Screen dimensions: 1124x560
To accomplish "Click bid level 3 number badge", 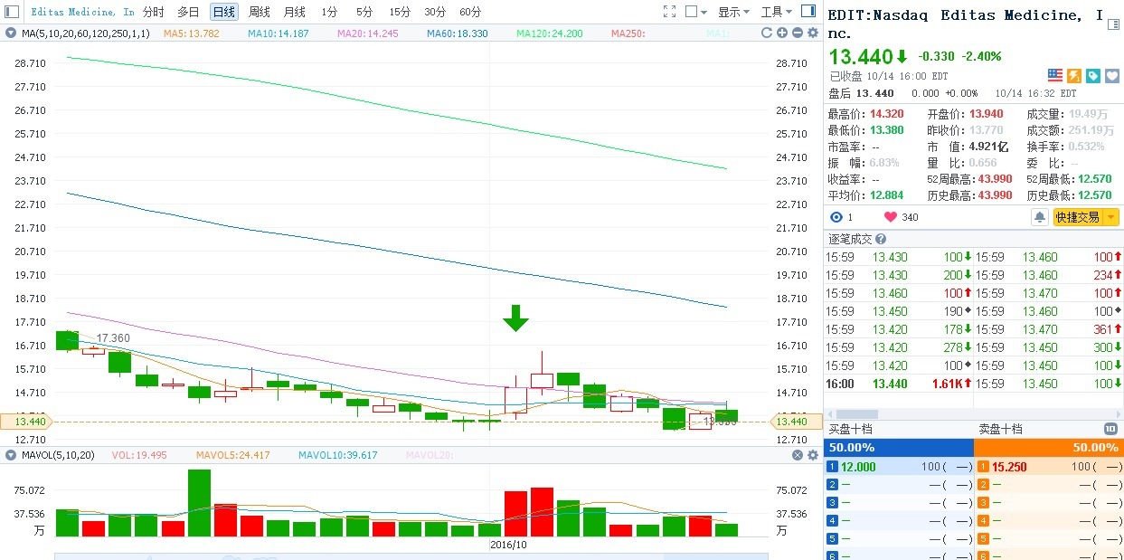I will click(x=834, y=503).
